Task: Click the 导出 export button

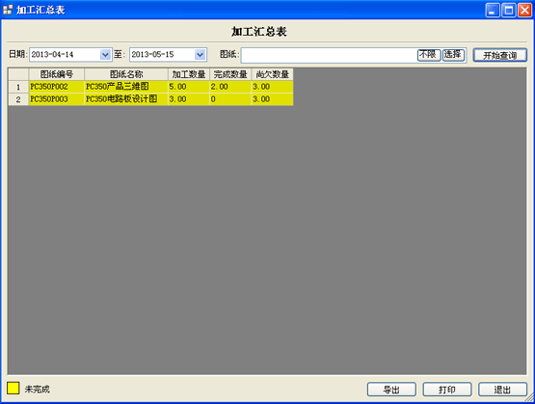Action: coord(391,390)
